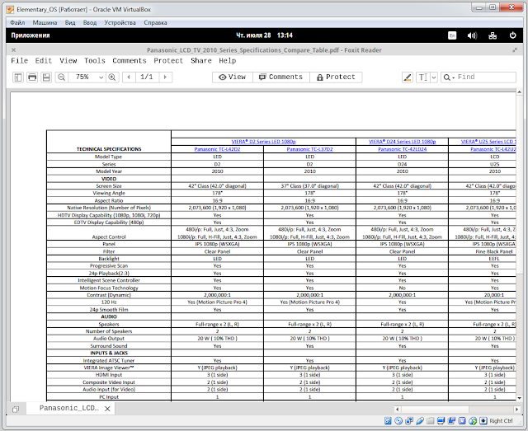Click the tab list icon at bottom left
Viewport: 528px width, 431px height.
tap(16, 409)
